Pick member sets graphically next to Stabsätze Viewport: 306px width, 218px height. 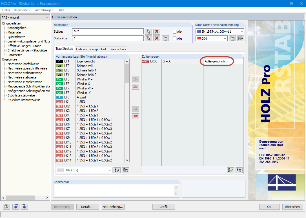[148, 38]
